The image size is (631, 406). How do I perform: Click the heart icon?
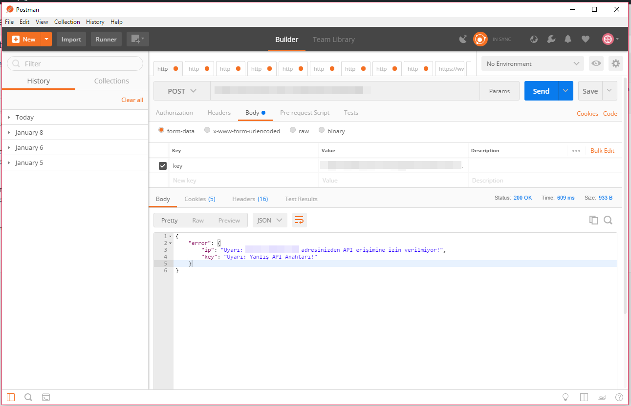[x=585, y=40]
